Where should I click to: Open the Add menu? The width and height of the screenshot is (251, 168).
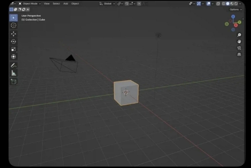pyautogui.click(x=66, y=3)
